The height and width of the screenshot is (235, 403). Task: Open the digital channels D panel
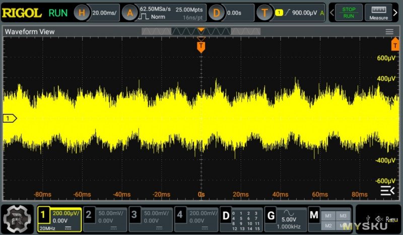tap(226, 216)
